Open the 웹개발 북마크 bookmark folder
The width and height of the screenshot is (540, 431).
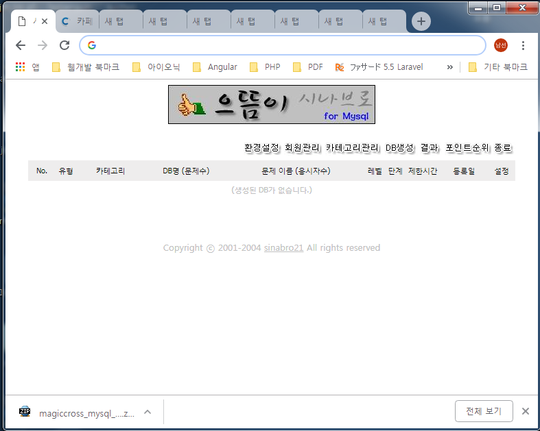click(86, 67)
